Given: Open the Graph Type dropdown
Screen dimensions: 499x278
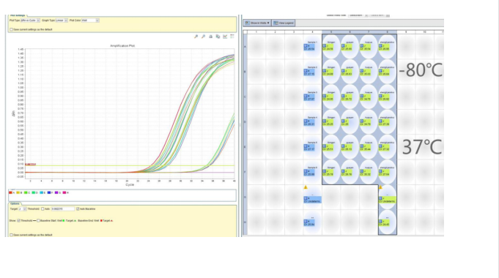Looking at the screenshot, I should [62, 20].
